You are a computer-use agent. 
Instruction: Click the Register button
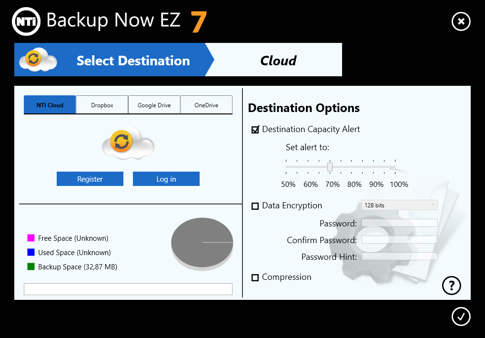point(90,179)
